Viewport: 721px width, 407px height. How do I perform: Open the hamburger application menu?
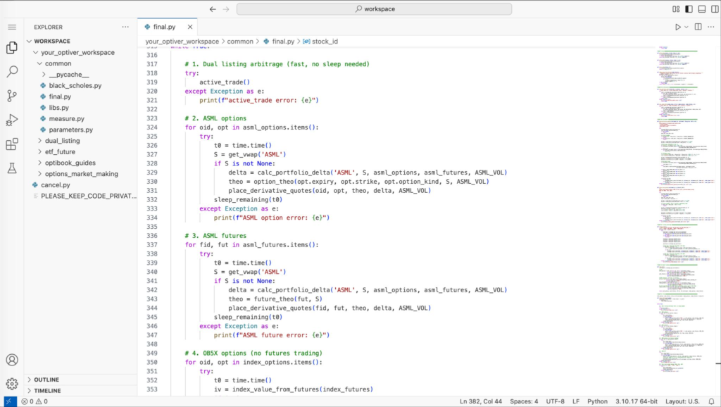12,27
